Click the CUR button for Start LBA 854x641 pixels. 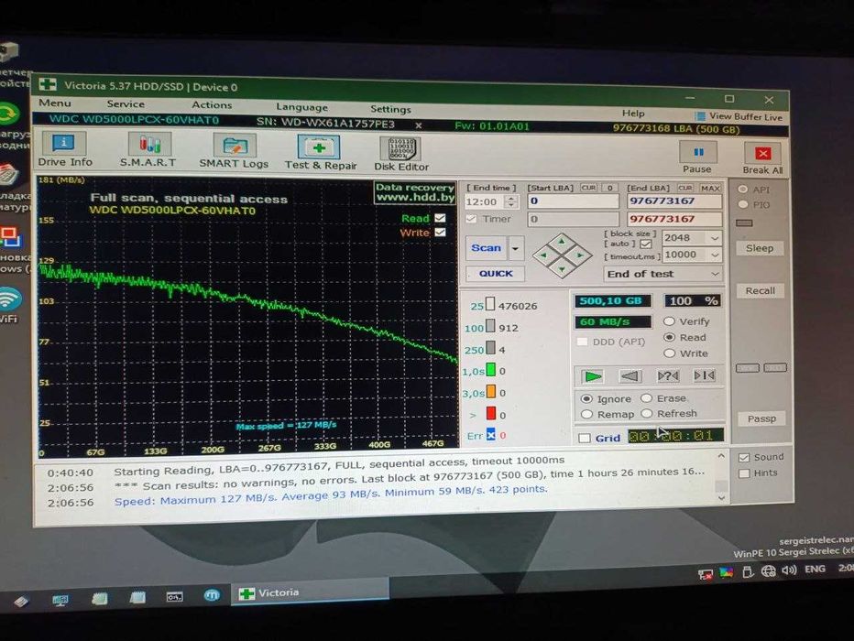[x=589, y=188]
